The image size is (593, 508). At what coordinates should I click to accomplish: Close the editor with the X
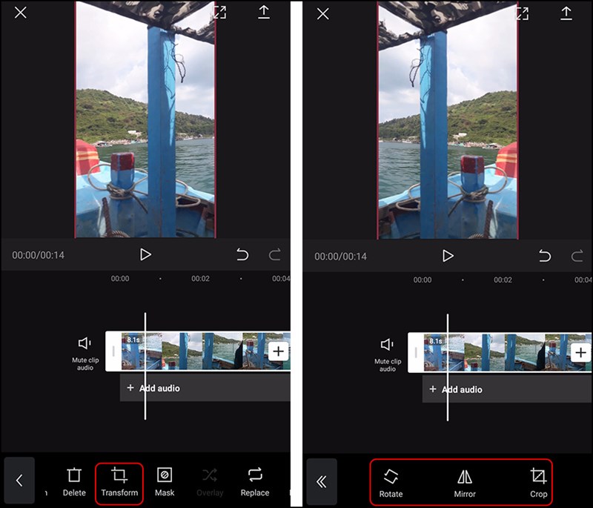tap(20, 13)
